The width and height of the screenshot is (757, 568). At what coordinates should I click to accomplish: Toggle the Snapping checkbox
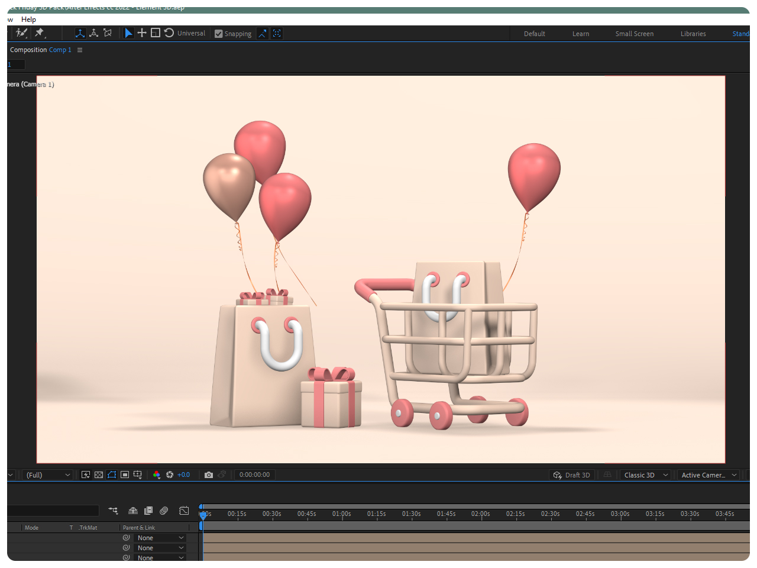[219, 34]
